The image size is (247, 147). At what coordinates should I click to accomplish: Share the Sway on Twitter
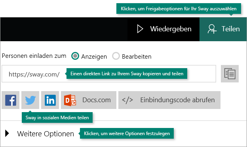click(30, 100)
